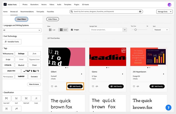Toggle the Clean tag filter
Viewport: 176px width, 114px height.
click(34, 65)
